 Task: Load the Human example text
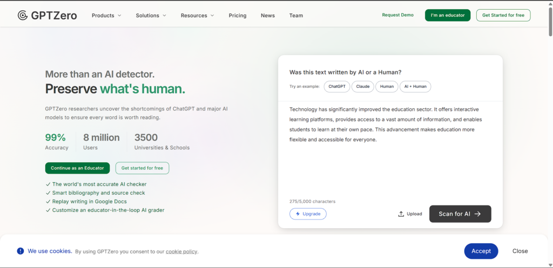pyautogui.click(x=387, y=87)
